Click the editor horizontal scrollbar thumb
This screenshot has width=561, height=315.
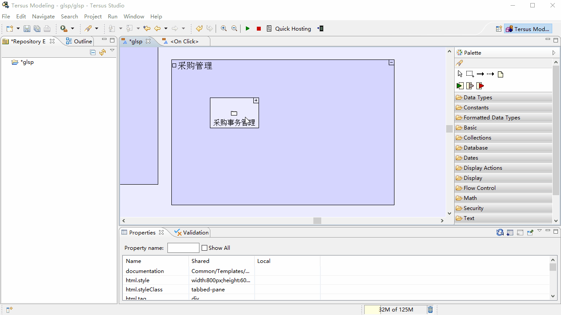pyautogui.click(x=317, y=220)
